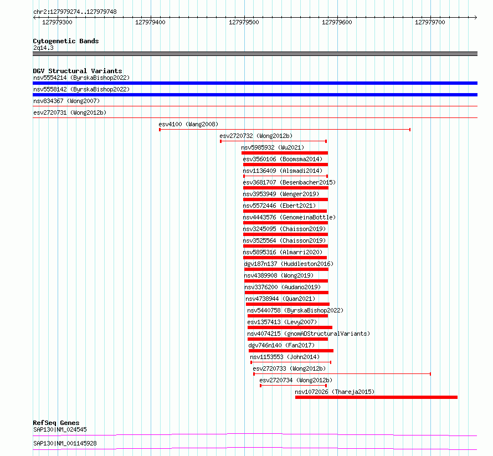Click the esv2720733 (Wong2012b) variant label
This screenshot has width=493, height=456.
289,368
